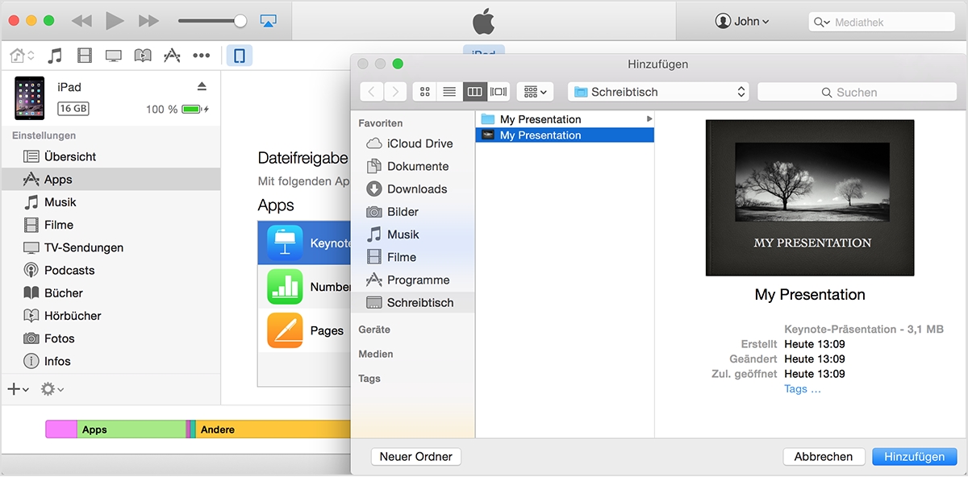Click the iTunes volume slider knob
Screen dimensions: 968x477
click(240, 21)
